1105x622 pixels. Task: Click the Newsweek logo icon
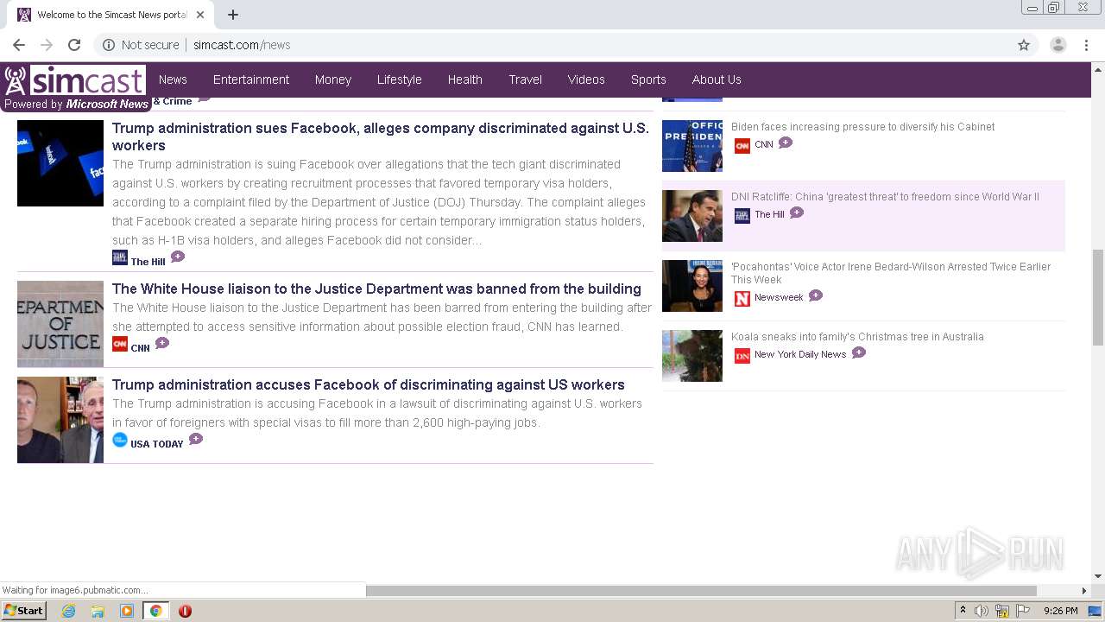coord(742,298)
